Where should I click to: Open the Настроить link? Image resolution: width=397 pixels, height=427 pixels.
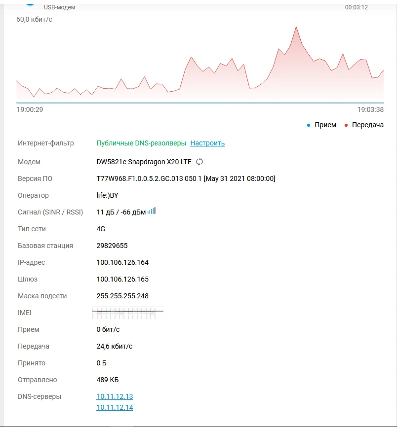pyautogui.click(x=207, y=143)
